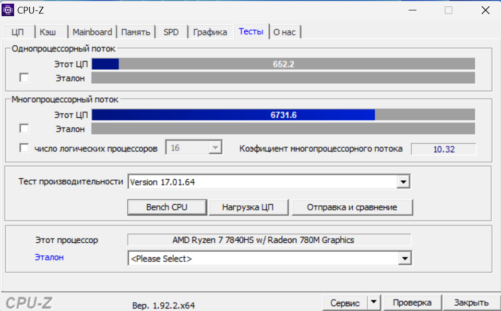The height and width of the screenshot is (311, 501).
Task: Click the multi-thread score bar 6731.6
Action: 283,115
